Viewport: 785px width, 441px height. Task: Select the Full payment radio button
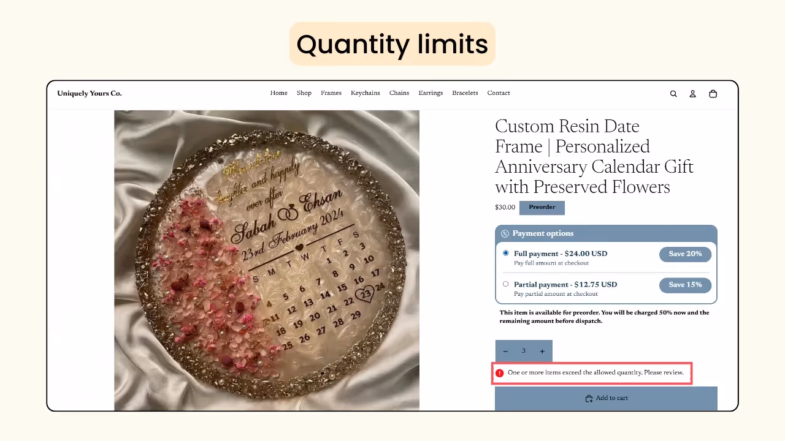(x=505, y=253)
